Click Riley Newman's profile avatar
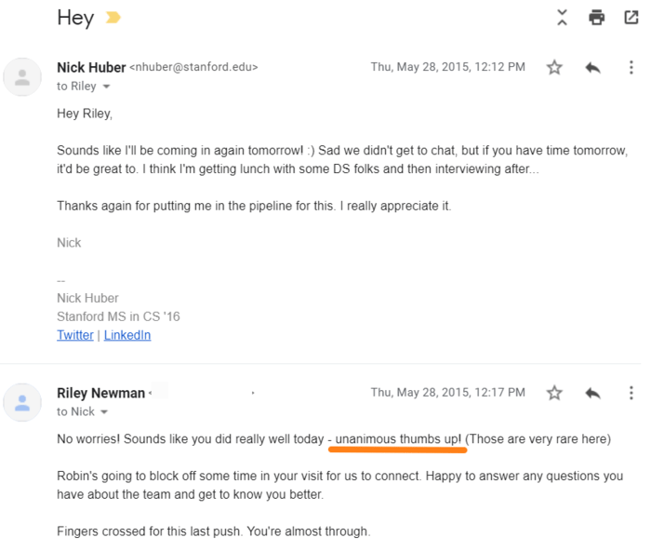 coord(23,402)
